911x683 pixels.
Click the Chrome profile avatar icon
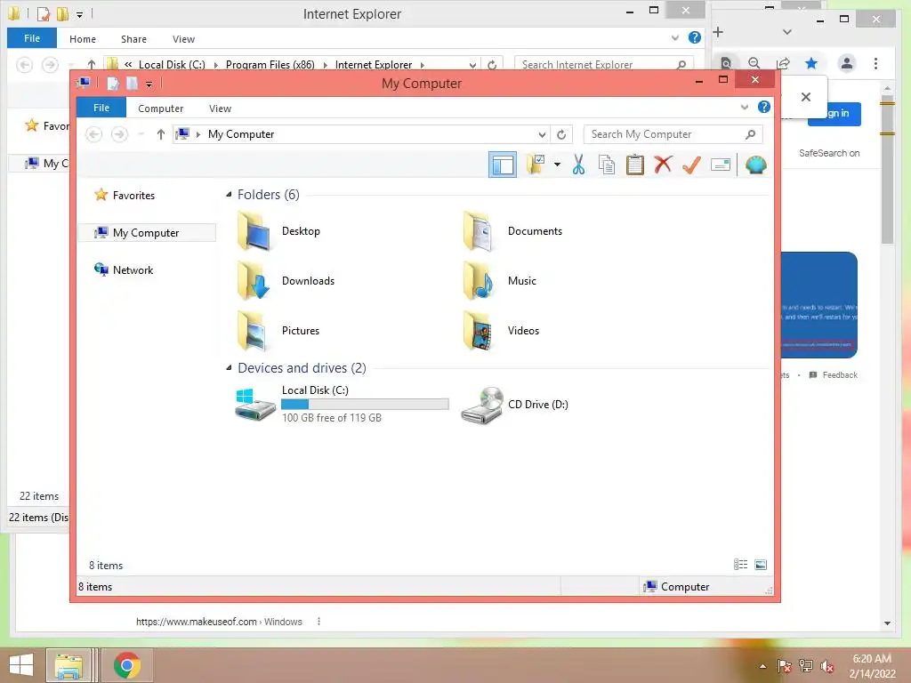click(847, 63)
